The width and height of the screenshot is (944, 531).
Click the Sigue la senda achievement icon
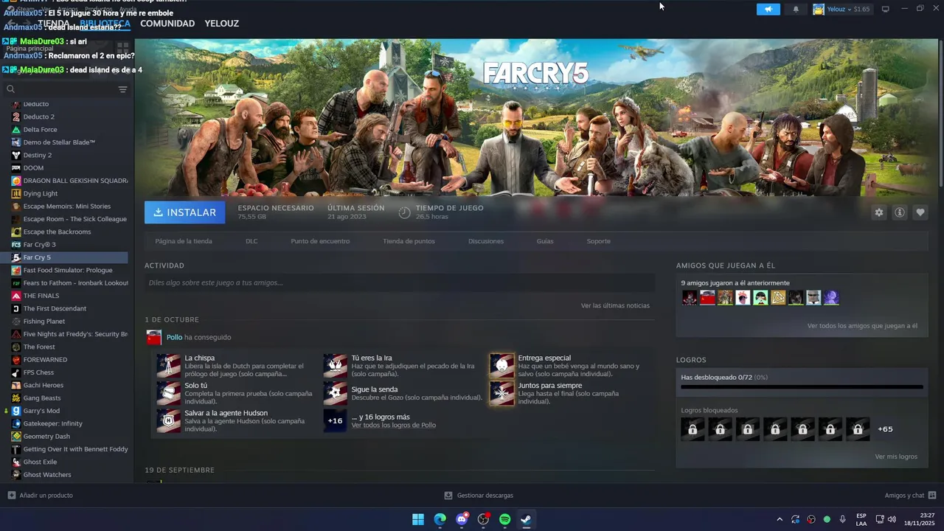click(x=335, y=393)
